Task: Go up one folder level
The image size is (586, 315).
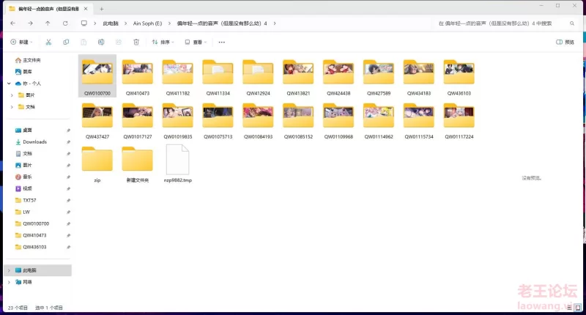Action: pyautogui.click(x=48, y=23)
